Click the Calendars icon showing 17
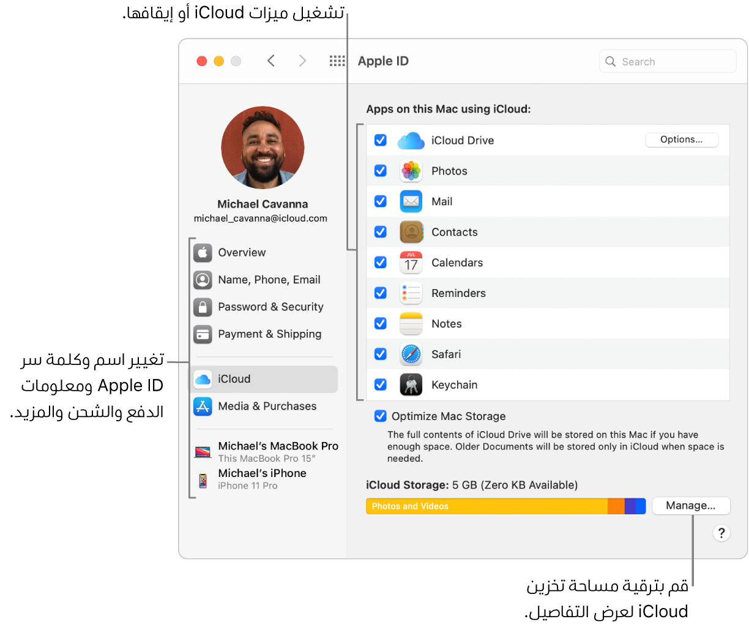The height and width of the screenshot is (627, 749). coord(411,263)
